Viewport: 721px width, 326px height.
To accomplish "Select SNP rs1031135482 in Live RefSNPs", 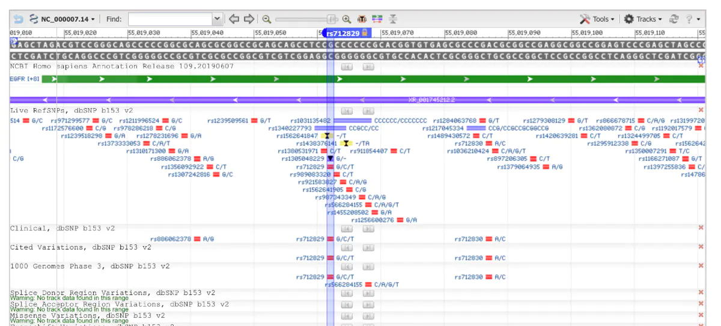I will pos(311,121).
